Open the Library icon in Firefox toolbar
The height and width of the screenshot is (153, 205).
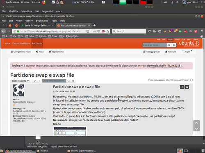[155, 31]
